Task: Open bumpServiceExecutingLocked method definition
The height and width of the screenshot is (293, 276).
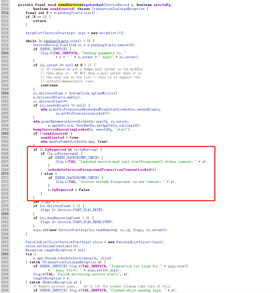Action: point(61,129)
